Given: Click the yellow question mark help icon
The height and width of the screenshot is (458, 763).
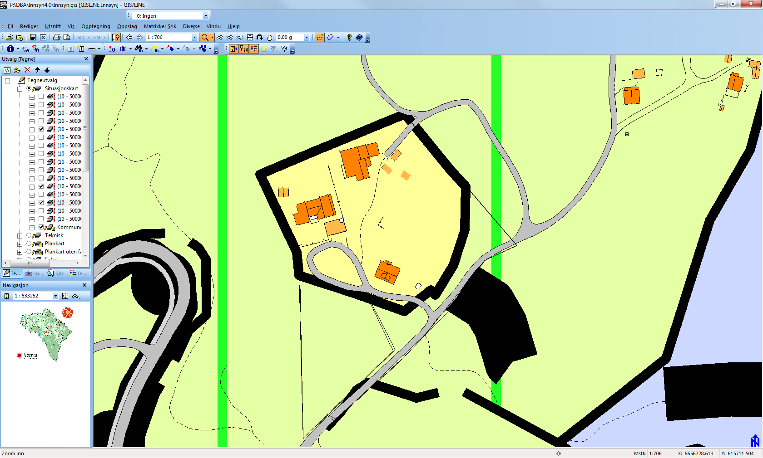Looking at the screenshot, I should pos(349,38).
